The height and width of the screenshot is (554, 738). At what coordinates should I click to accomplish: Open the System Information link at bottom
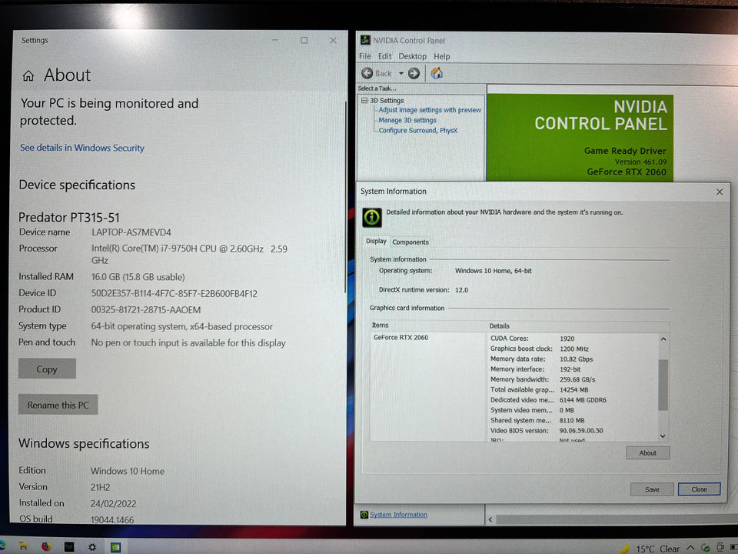[399, 515]
